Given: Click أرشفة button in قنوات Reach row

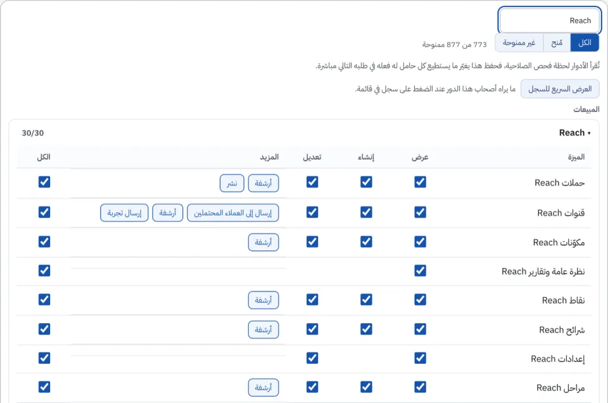Looking at the screenshot, I should pos(167,213).
